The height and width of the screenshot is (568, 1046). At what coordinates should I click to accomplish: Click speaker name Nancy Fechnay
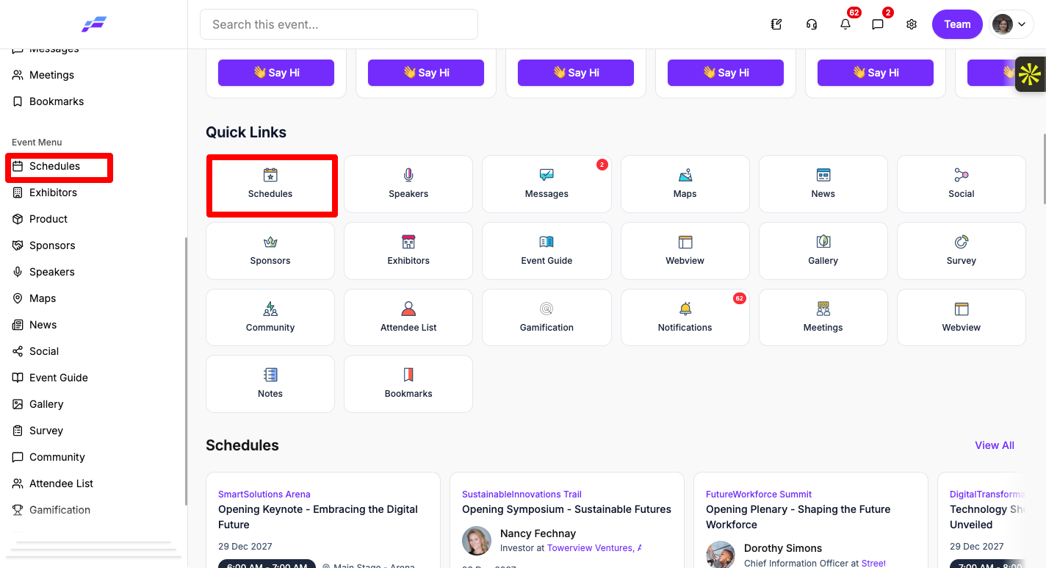pos(538,533)
